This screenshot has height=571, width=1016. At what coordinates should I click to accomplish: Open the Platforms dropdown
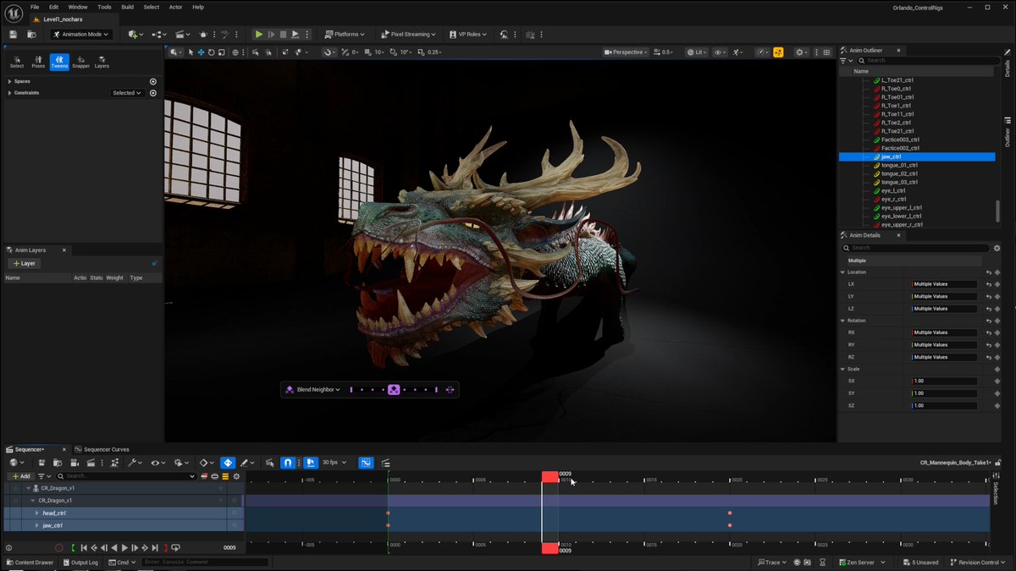[x=345, y=35]
